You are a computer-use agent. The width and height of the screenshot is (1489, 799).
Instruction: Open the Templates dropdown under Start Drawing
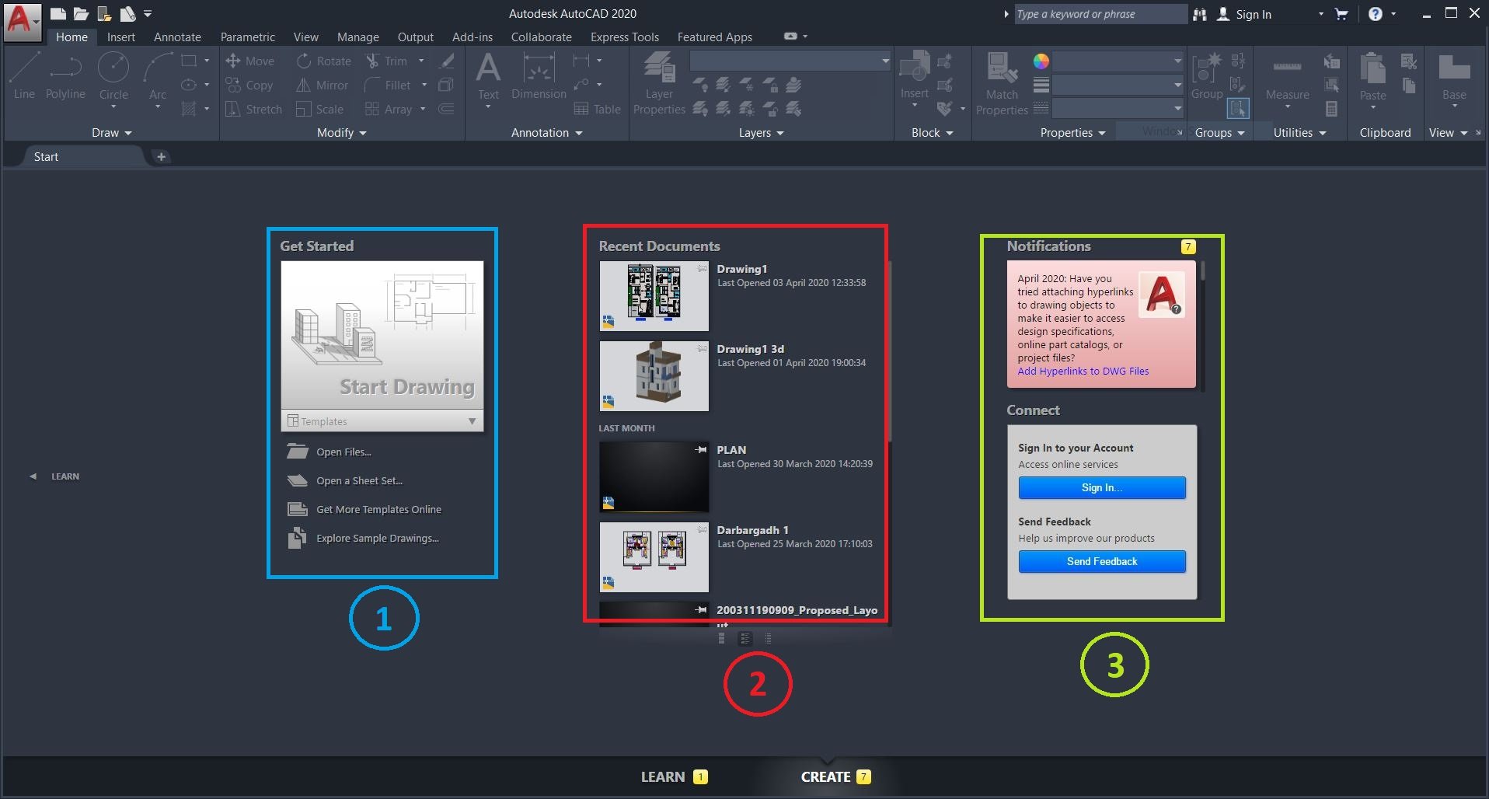[470, 420]
